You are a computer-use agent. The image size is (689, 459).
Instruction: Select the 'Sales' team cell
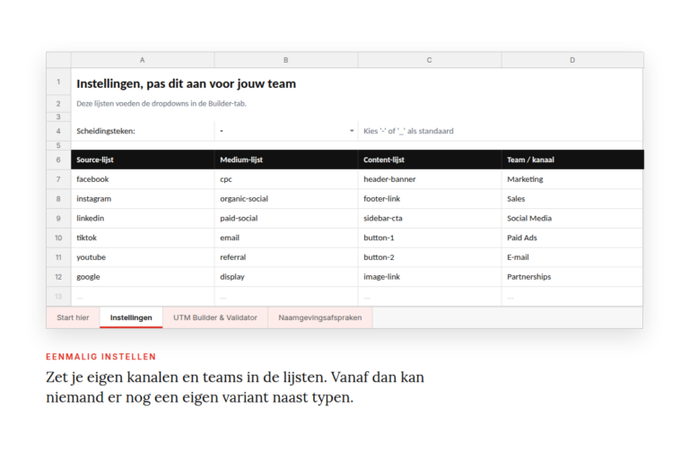(572, 198)
